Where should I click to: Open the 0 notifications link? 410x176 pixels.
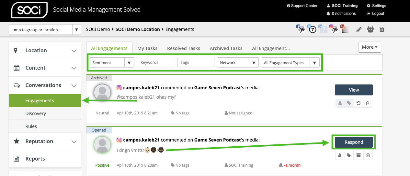point(341,14)
